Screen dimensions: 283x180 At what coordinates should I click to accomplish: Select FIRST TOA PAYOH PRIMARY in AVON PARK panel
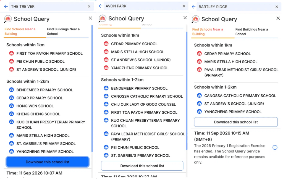pyautogui.click(x=144, y=112)
